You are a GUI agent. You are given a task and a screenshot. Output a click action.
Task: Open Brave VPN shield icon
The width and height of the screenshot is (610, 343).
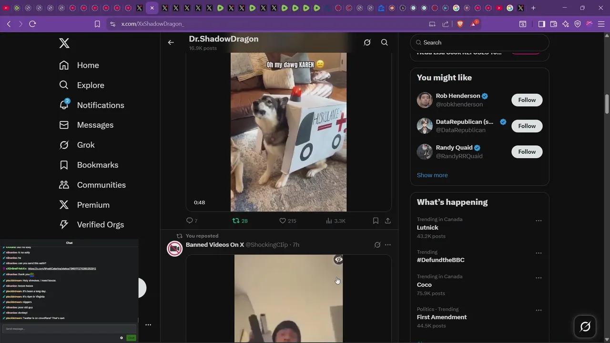pos(578,24)
